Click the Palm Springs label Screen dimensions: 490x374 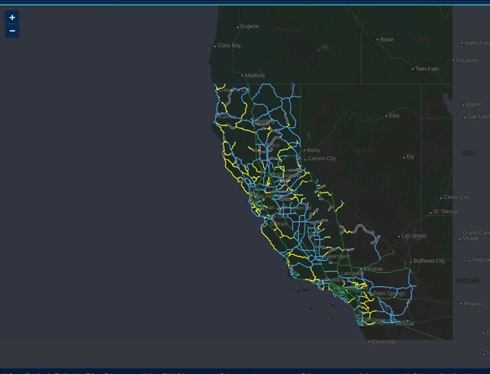coord(389,293)
